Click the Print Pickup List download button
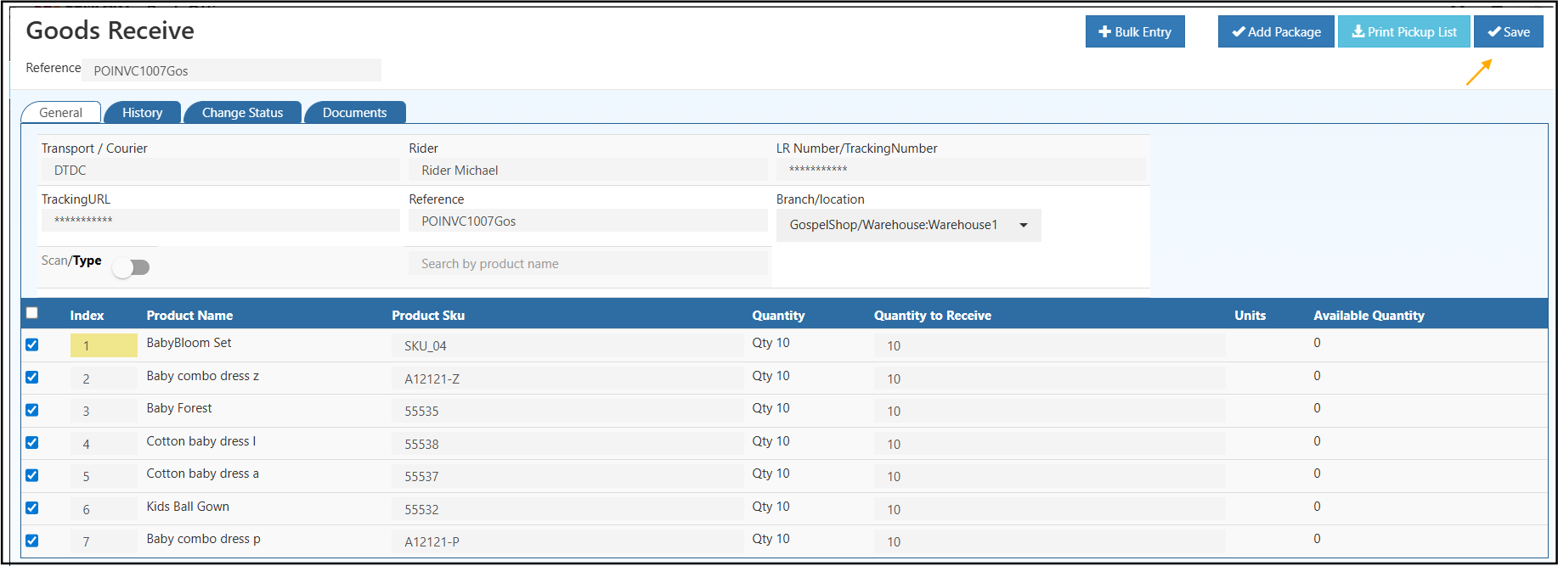 tap(1403, 32)
